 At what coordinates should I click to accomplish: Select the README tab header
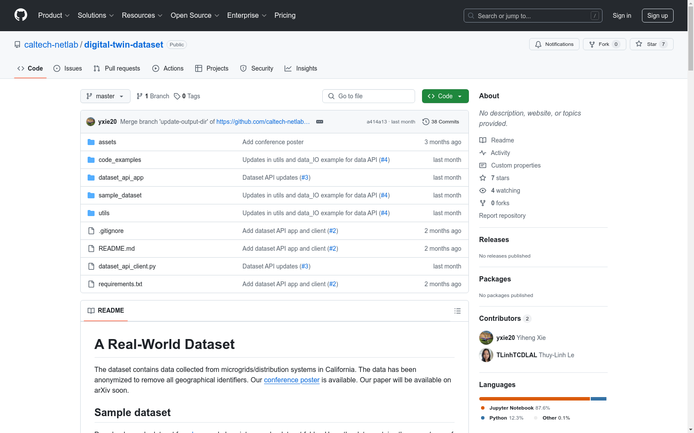pyautogui.click(x=106, y=310)
